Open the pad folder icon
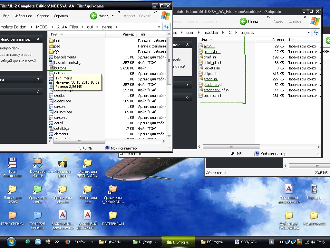Image resolution: width=330 pixels, height=248 pixels. (51, 46)
